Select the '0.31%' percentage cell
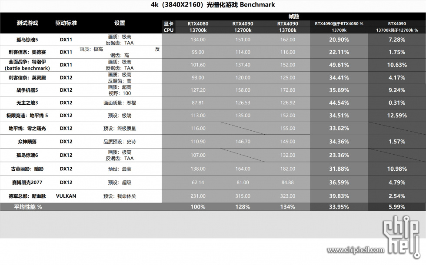This screenshot has height=265, width=426. 396,103
